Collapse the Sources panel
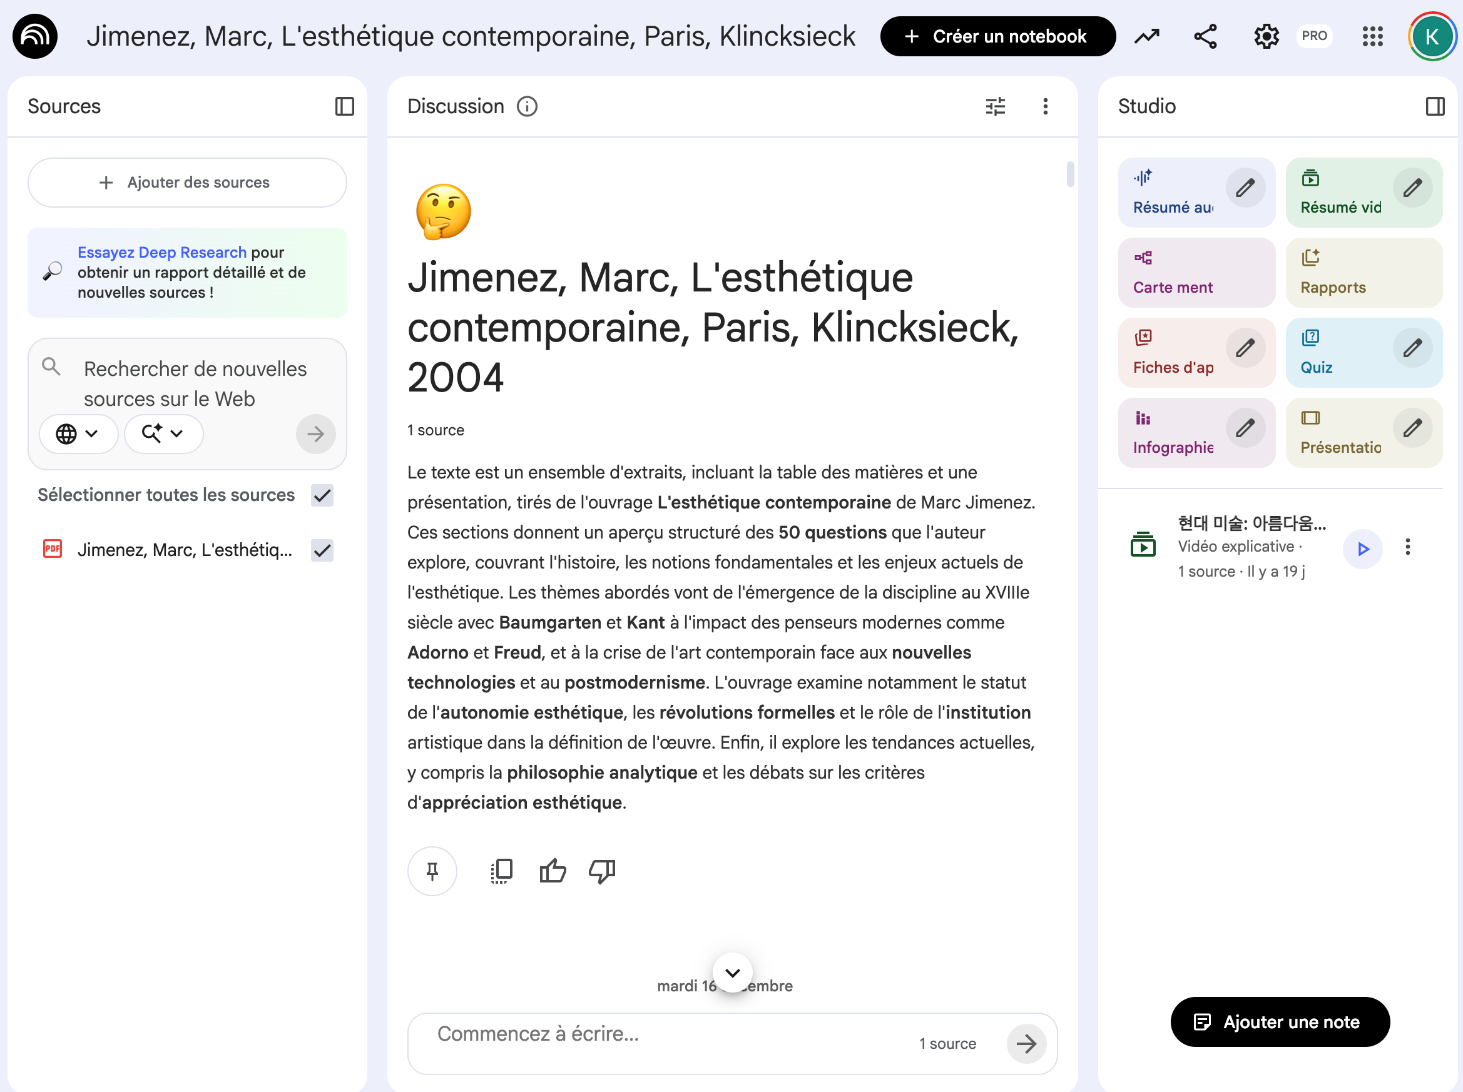 [x=345, y=106]
